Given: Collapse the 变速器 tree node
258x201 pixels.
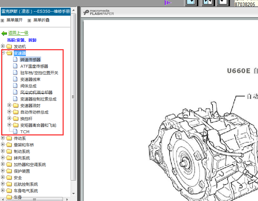Looking at the screenshot, I should click(x=3, y=53).
